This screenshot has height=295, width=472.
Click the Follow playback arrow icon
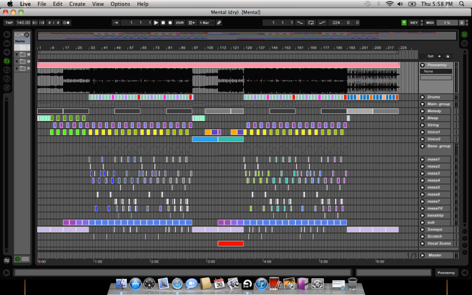tap(116, 22)
